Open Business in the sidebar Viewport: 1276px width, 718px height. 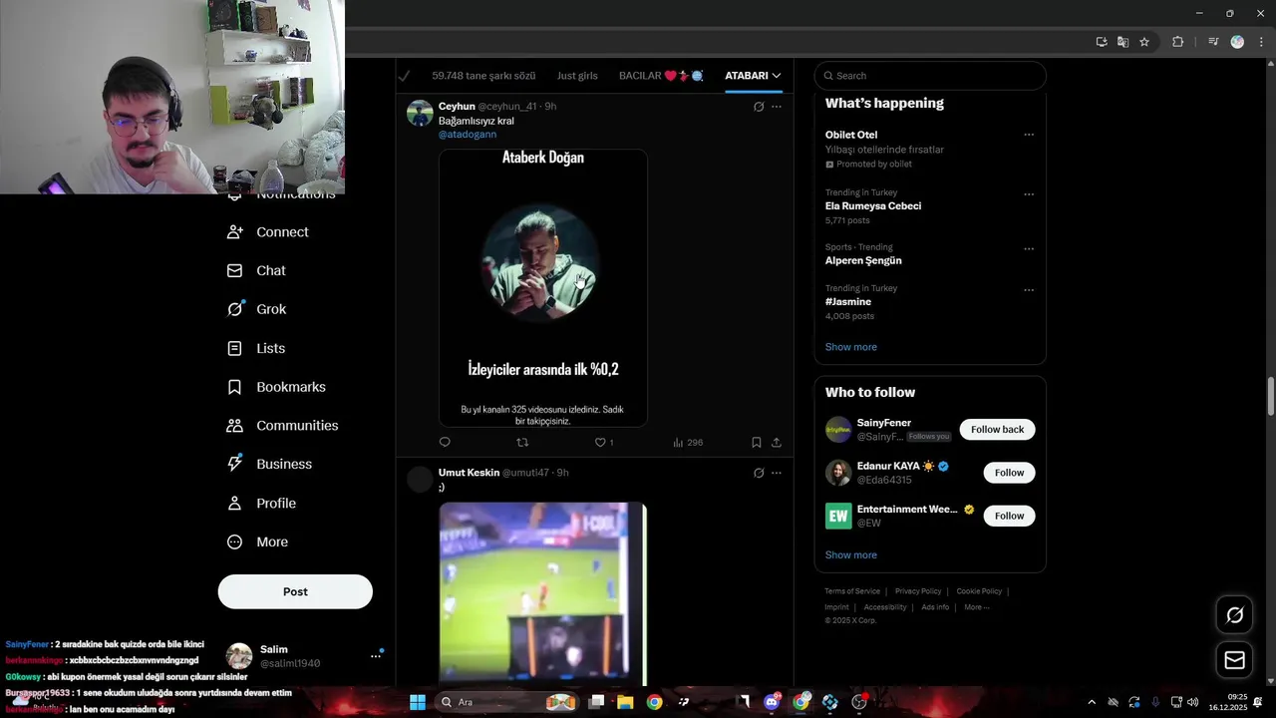(269, 464)
